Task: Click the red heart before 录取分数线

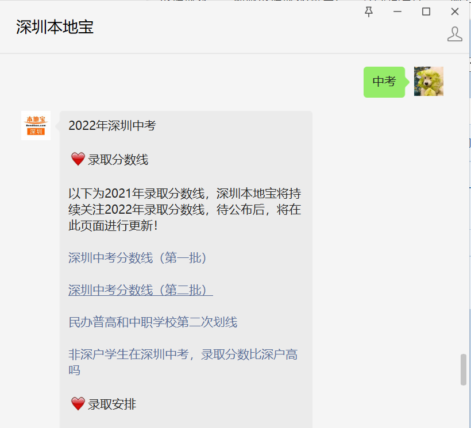Action: click(x=78, y=159)
